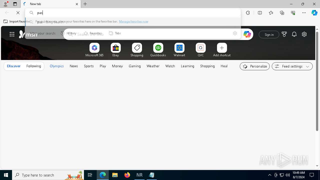320x180 pixels.
Task: Launch Firefox from taskbar
Action: click(127, 175)
